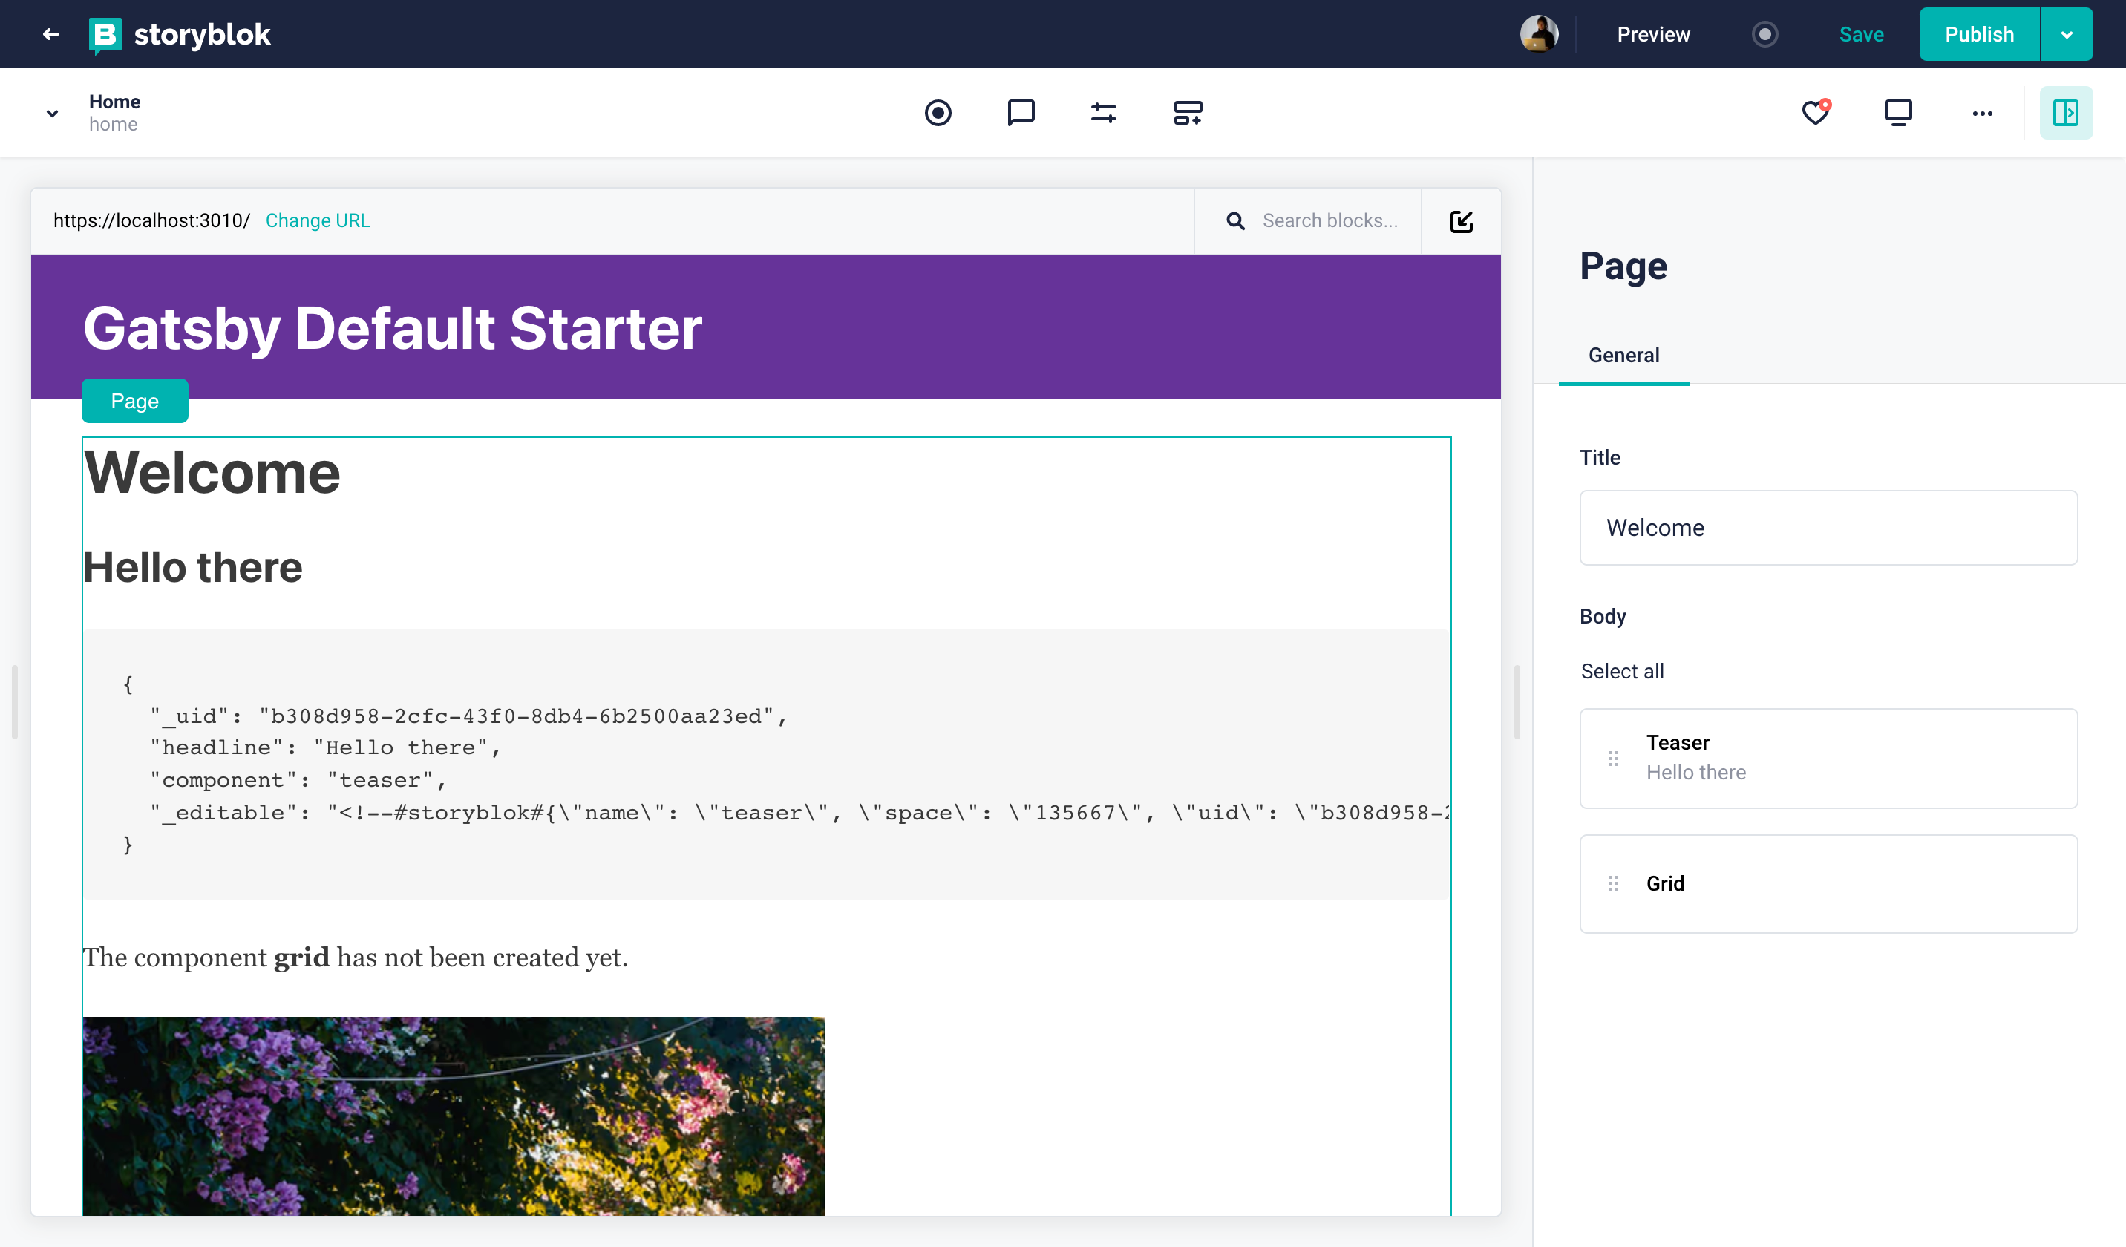
Task: Save the story
Action: pos(1861,35)
